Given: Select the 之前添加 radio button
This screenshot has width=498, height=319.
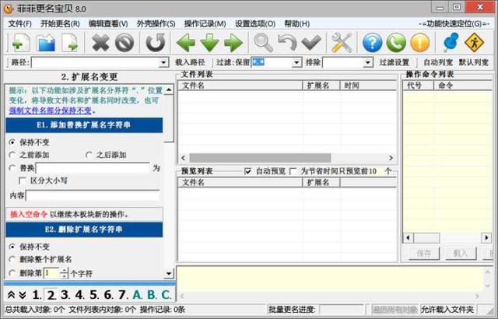Looking at the screenshot, I should coord(12,155).
